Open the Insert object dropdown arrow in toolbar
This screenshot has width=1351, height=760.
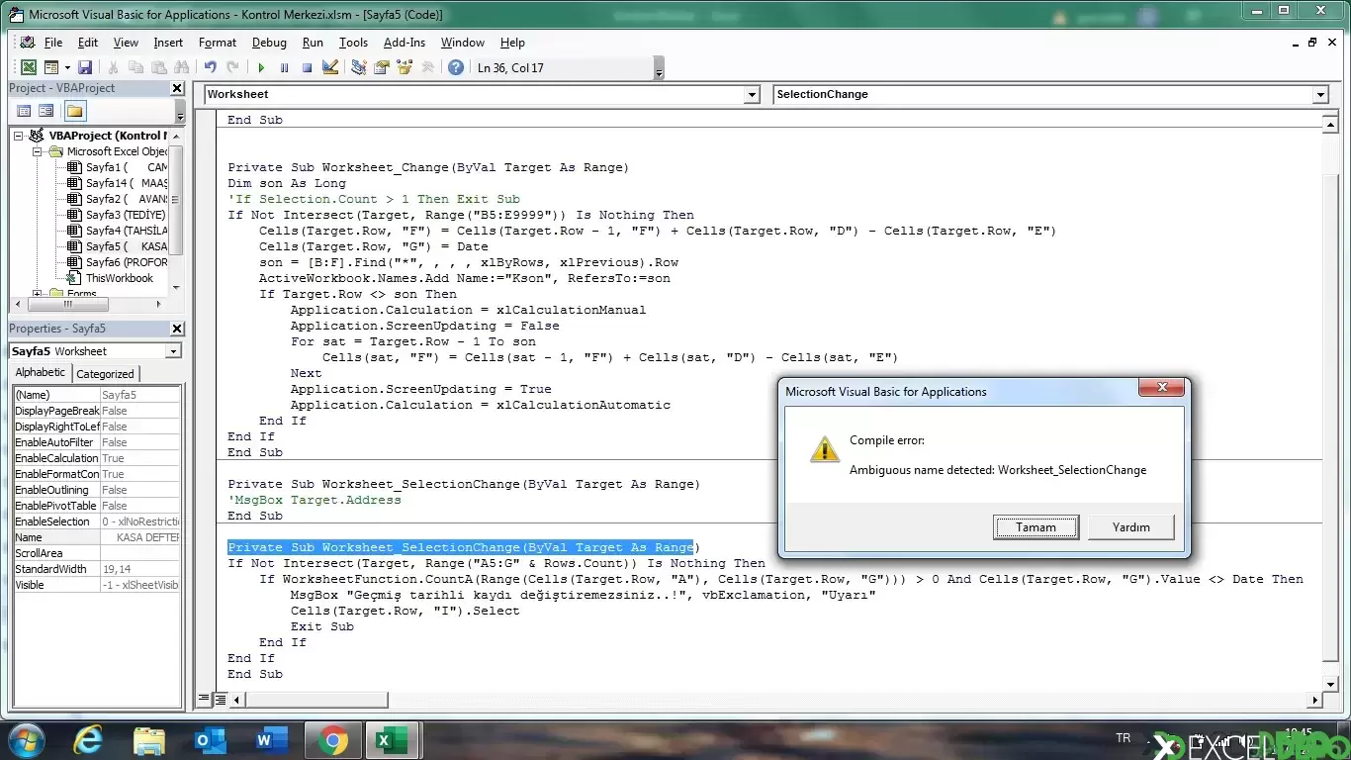coord(66,67)
